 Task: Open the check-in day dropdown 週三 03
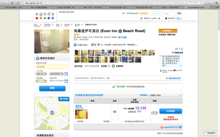[x=41, y=74]
